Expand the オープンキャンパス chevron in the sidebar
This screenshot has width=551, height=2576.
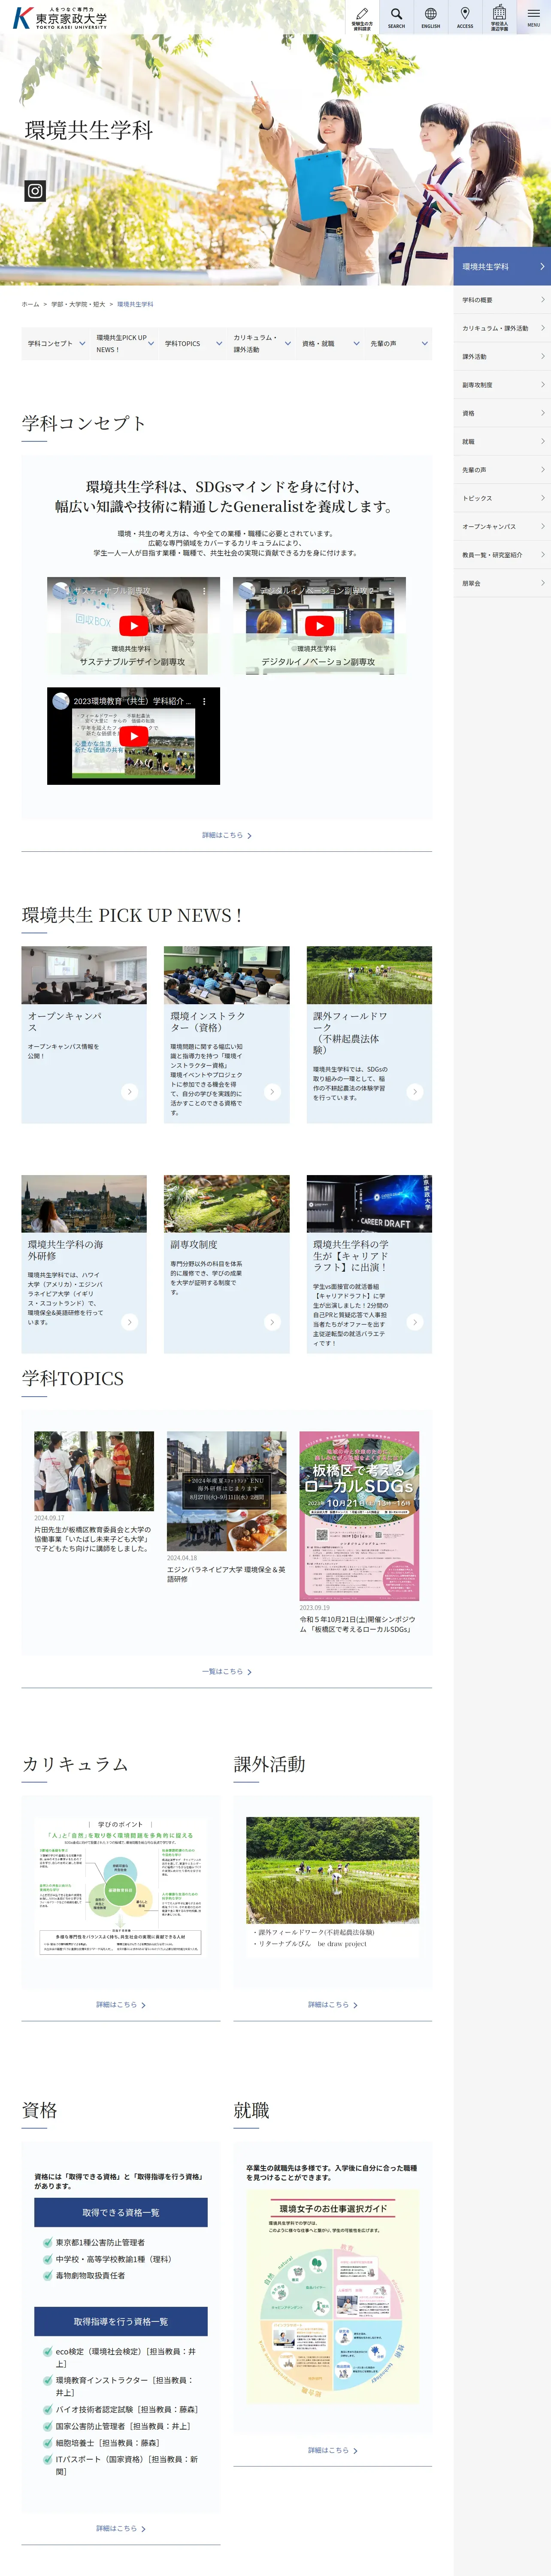click(x=543, y=526)
